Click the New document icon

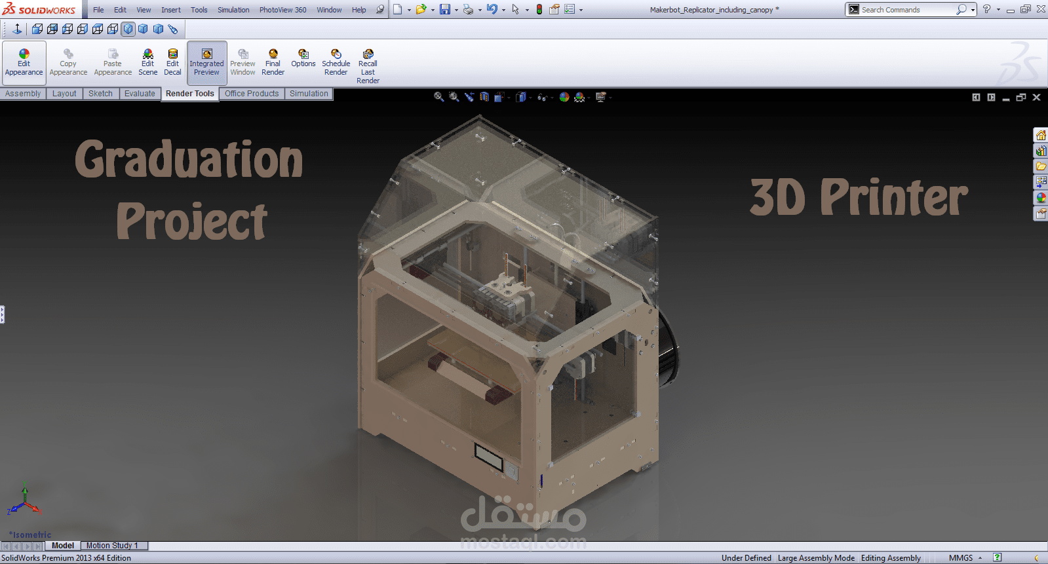(397, 9)
